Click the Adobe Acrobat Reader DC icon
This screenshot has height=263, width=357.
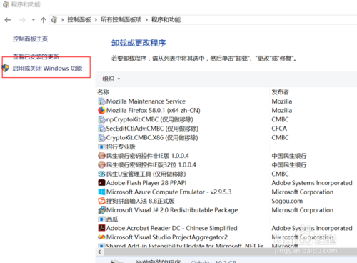(x=101, y=228)
